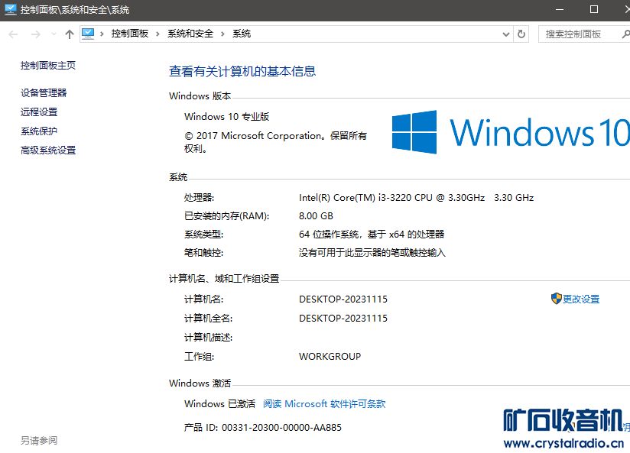Expand the chevron after 系统和安全 breadcrumb
630x453 pixels.
222,34
